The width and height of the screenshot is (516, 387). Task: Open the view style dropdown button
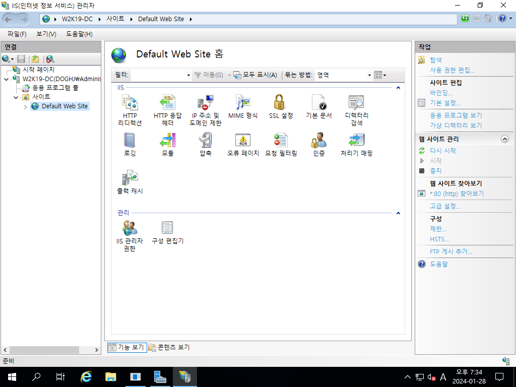(380, 76)
